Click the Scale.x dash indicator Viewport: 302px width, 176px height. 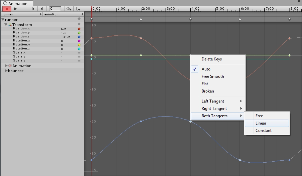click(79, 53)
